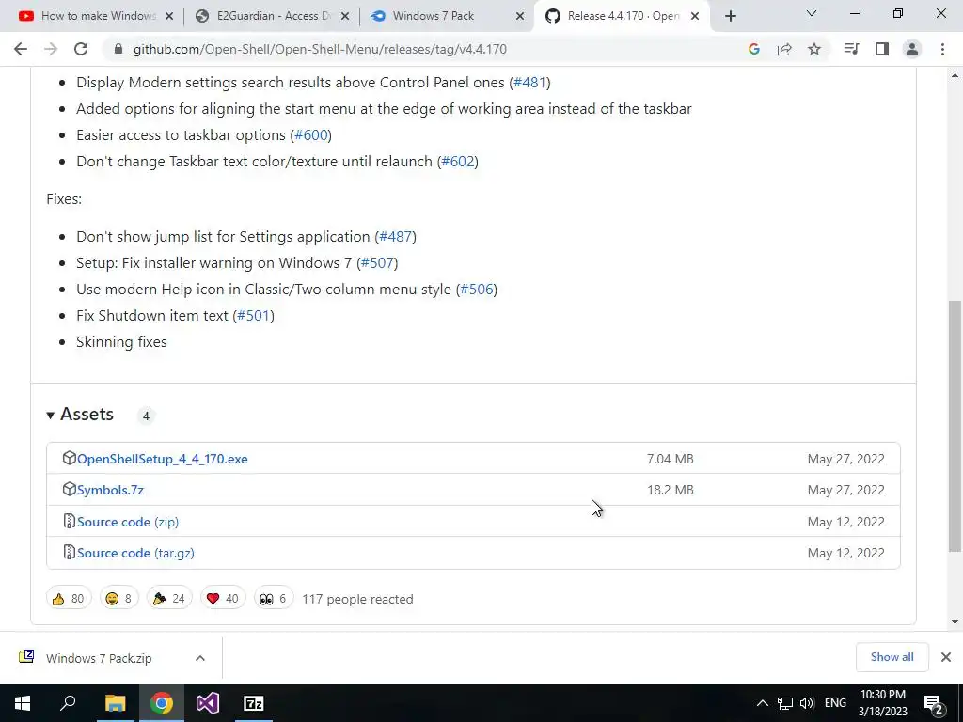Close the Windows 7 Pack tab
The height and width of the screenshot is (722, 963).
[x=519, y=17]
